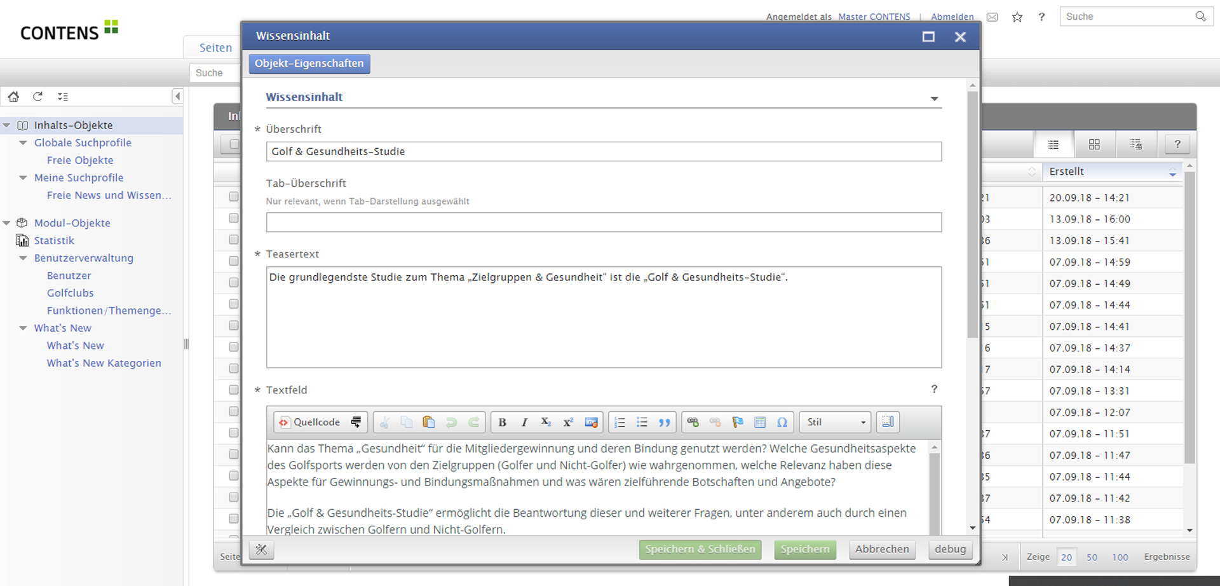Screen dimensions: 1220x586
Task: Insert a block quote
Action: click(664, 423)
